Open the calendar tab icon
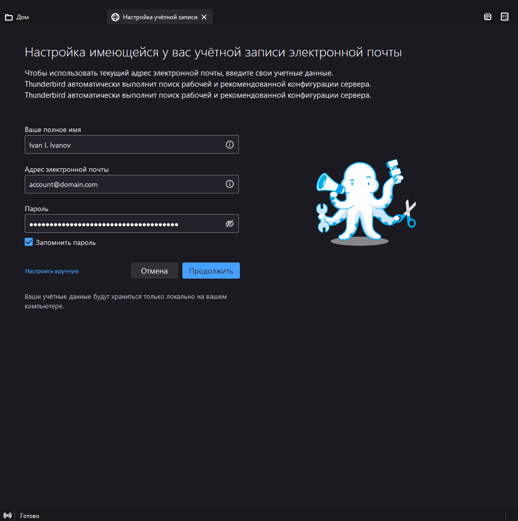This screenshot has width=518, height=521. (488, 17)
